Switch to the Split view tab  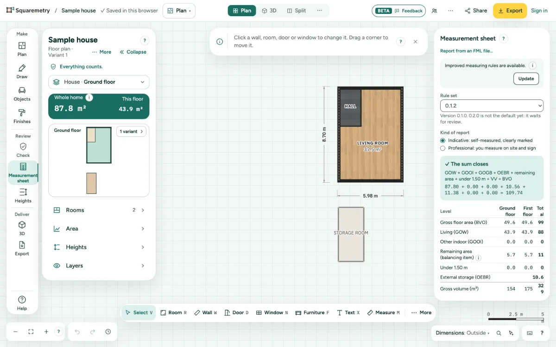297,11
